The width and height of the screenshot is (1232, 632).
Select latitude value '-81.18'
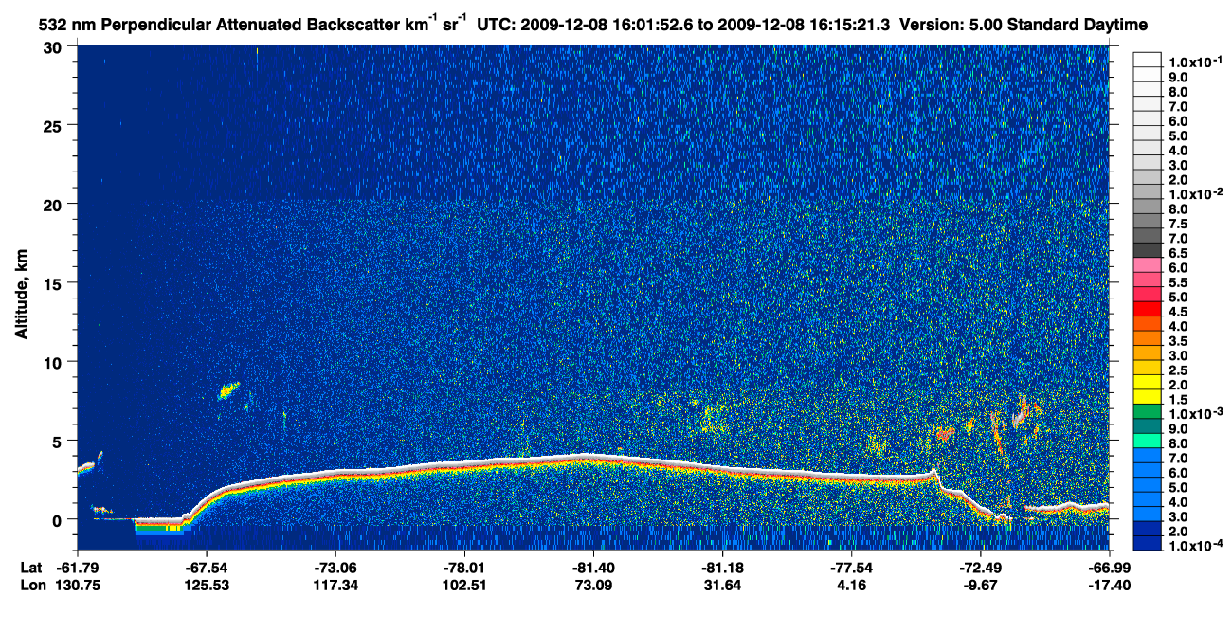click(721, 568)
